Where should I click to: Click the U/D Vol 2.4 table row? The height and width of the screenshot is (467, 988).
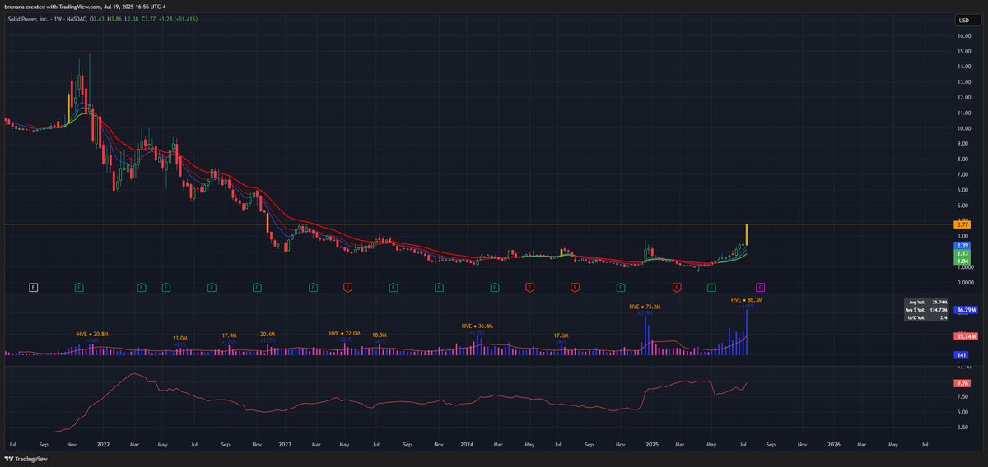[x=926, y=316]
